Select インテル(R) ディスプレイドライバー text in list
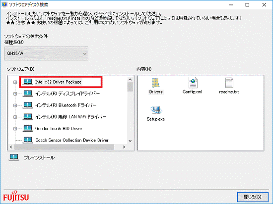This screenshot has height=204, width=273. pyautogui.click(x=68, y=94)
